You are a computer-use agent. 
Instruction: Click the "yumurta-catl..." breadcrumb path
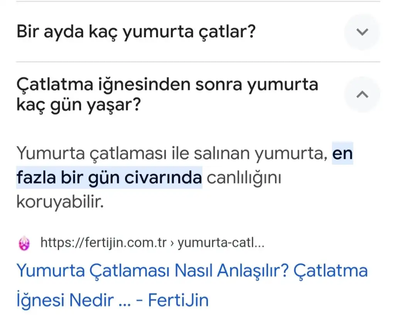(221, 243)
